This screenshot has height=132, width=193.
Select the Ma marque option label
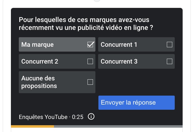tap(37, 45)
